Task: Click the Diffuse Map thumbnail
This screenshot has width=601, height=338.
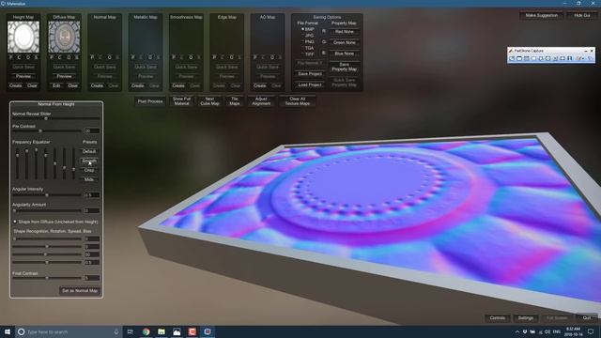Action: point(64,38)
